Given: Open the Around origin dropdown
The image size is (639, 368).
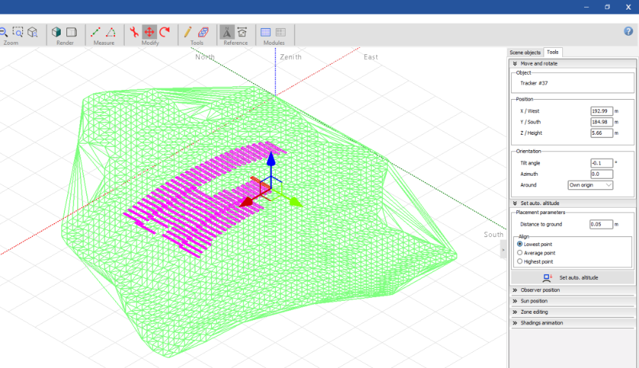Looking at the screenshot, I should click(590, 185).
